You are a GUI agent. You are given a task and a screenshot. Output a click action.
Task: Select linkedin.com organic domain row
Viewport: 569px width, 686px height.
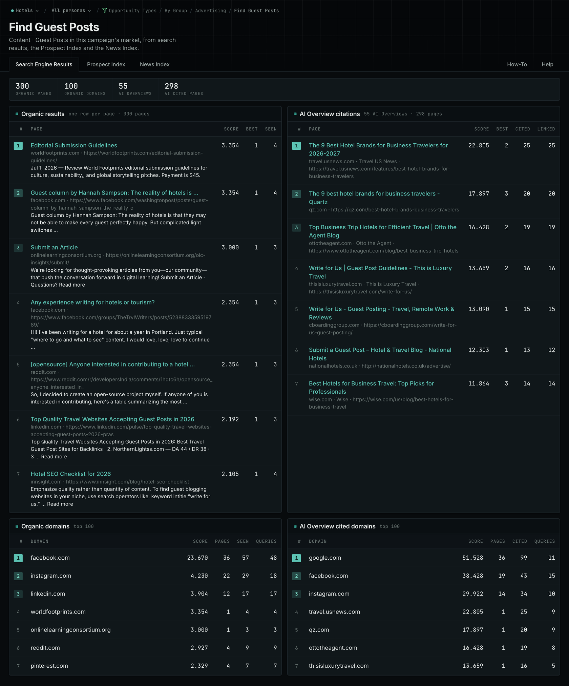tap(145, 594)
